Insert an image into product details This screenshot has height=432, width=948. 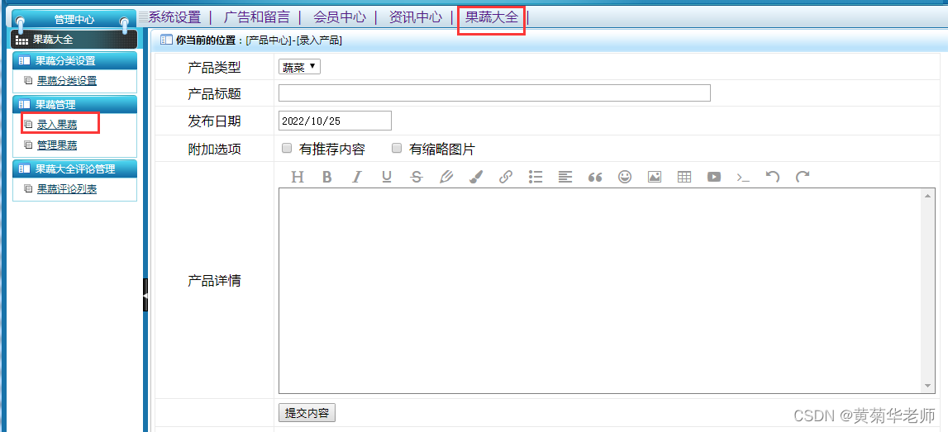tap(654, 177)
